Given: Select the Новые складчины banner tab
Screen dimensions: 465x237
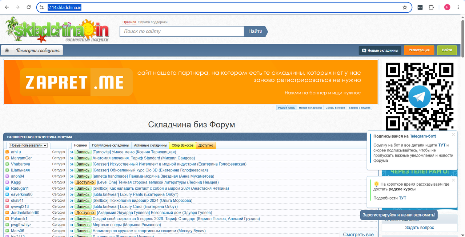Looking at the screenshot, I should (310, 108).
